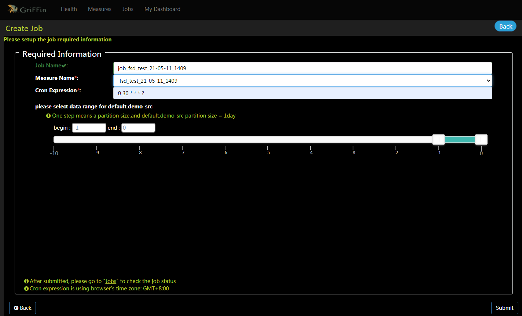Image resolution: width=522 pixels, height=316 pixels.
Task: Open the underlined Jobs link
Action: point(111,281)
